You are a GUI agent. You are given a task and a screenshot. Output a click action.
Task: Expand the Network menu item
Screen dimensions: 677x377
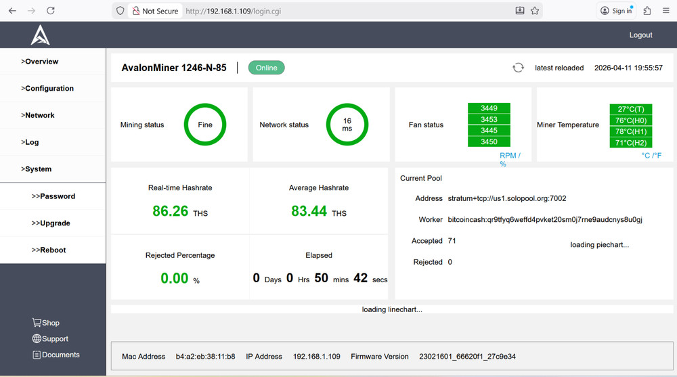pyautogui.click(x=38, y=116)
